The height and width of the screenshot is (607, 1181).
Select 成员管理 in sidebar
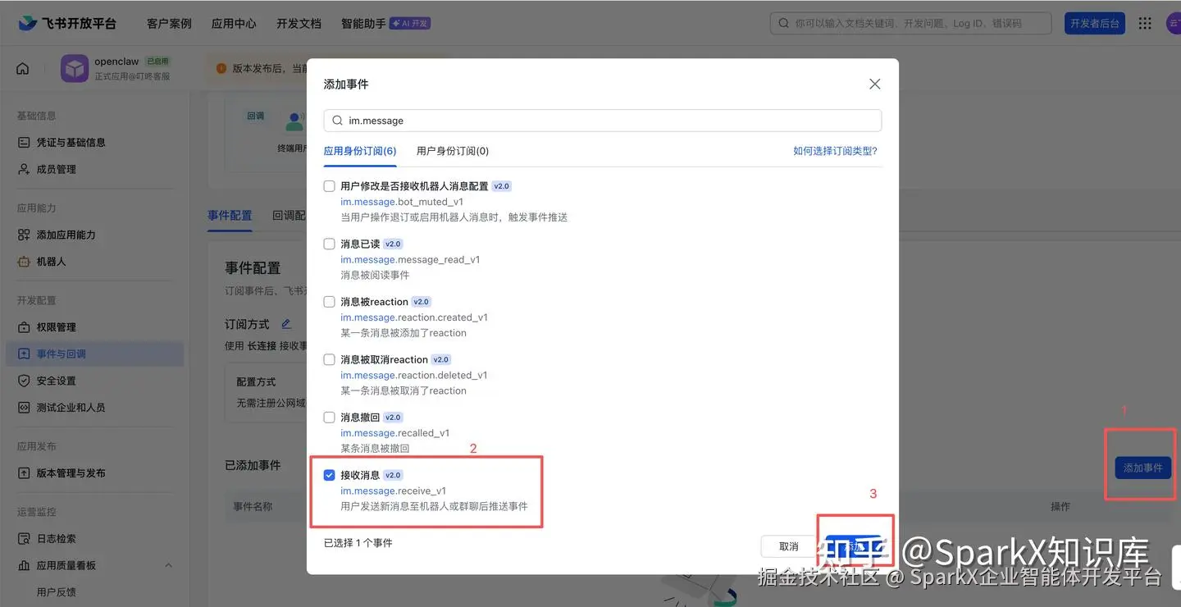point(57,169)
